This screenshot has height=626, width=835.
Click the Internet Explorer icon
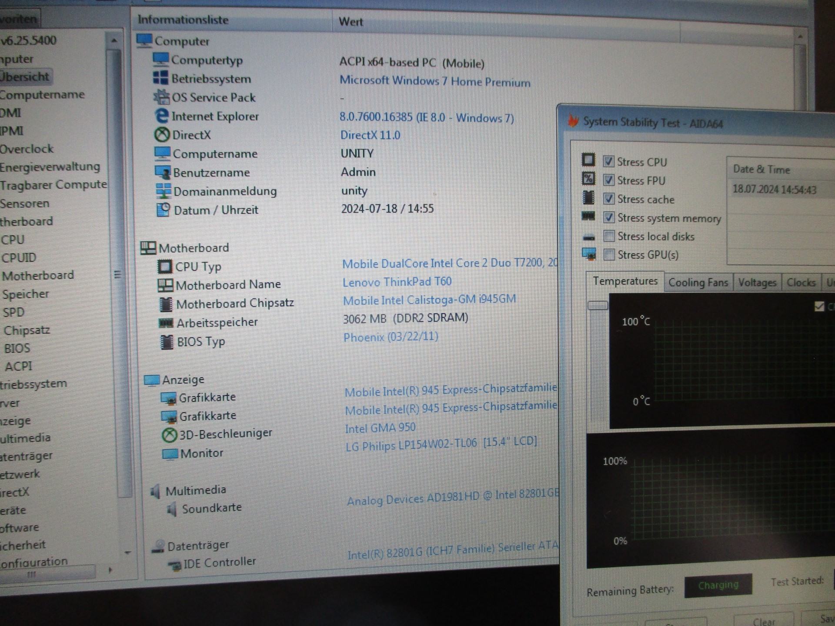pyautogui.click(x=162, y=116)
